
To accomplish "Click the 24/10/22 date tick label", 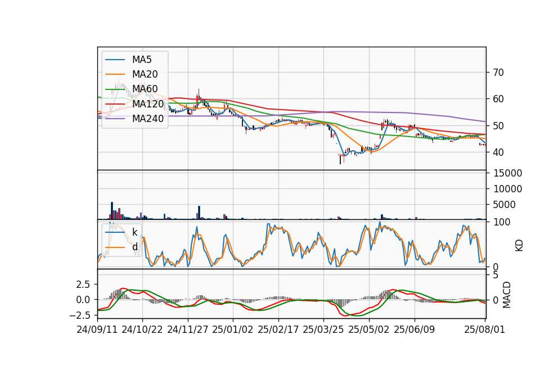I will click(142, 330).
